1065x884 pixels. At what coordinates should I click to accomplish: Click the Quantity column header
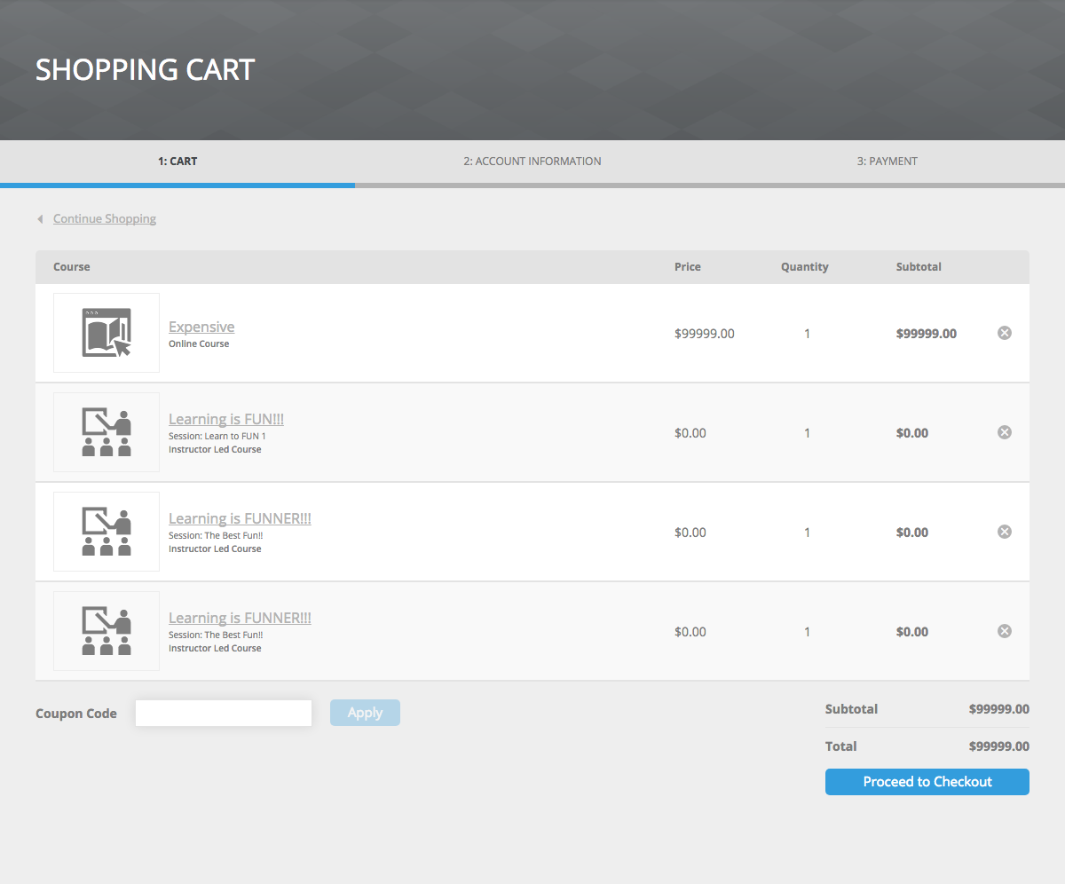(805, 266)
